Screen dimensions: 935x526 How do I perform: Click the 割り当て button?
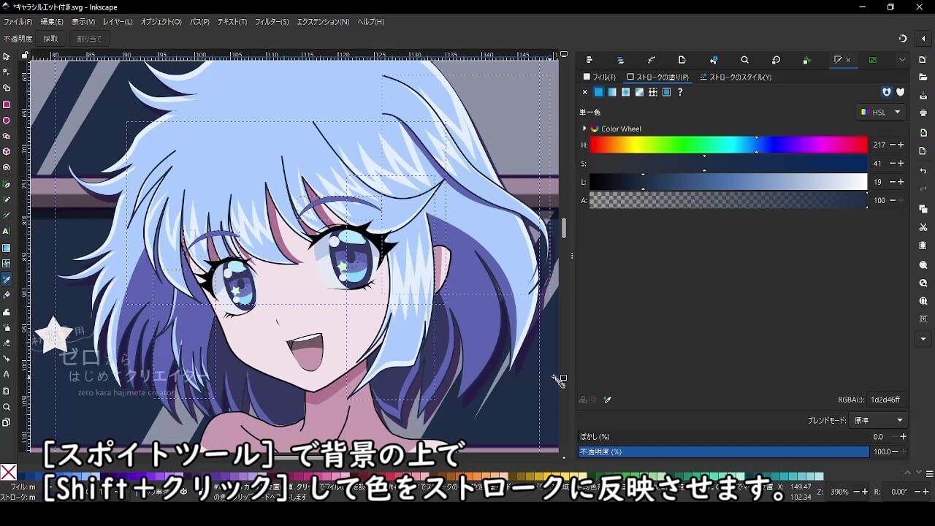89,39
